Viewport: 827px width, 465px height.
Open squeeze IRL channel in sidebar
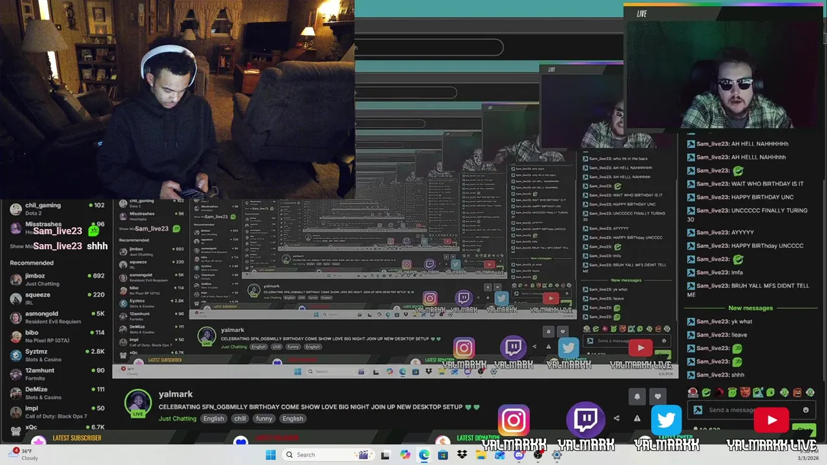[x=57, y=298]
